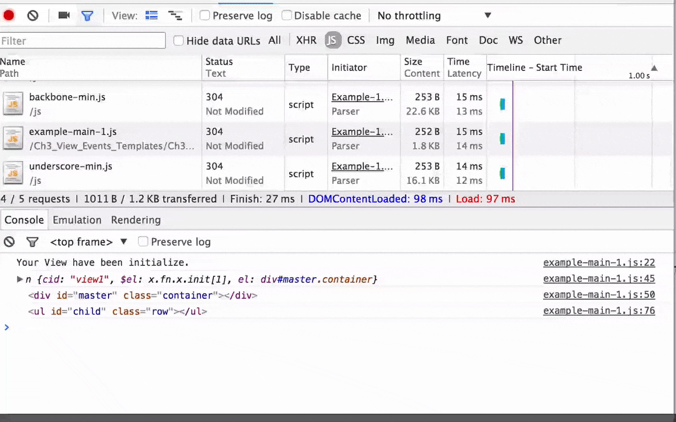Screen dimensions: 676x422
Task: Sort by the Initiator column header
Action: [364, 68]
